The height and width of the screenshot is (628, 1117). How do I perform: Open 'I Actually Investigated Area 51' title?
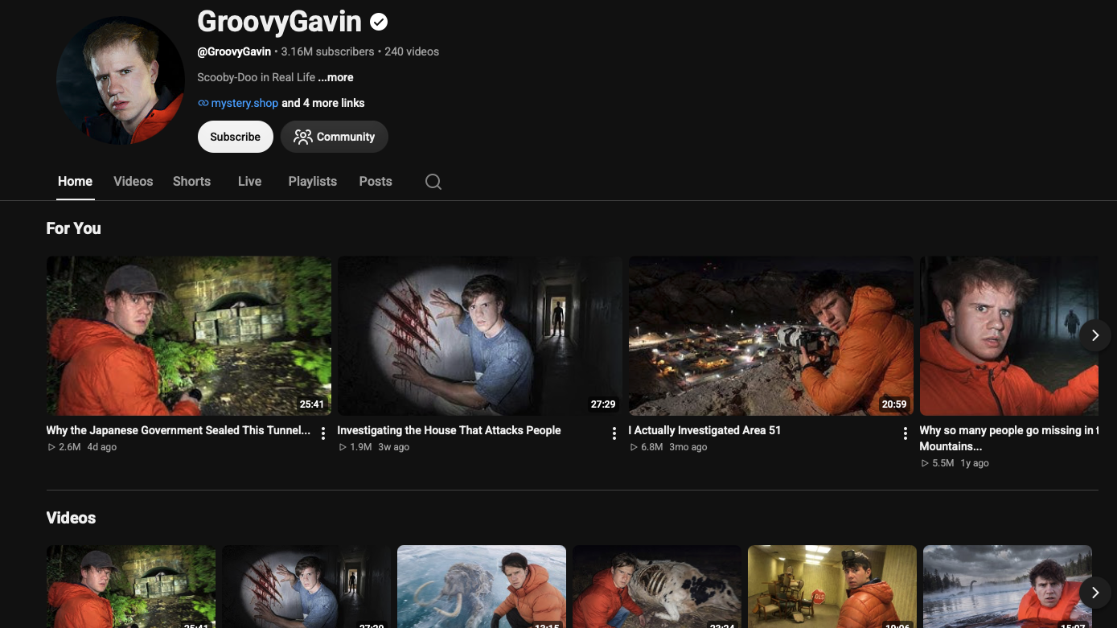(704, 430)
